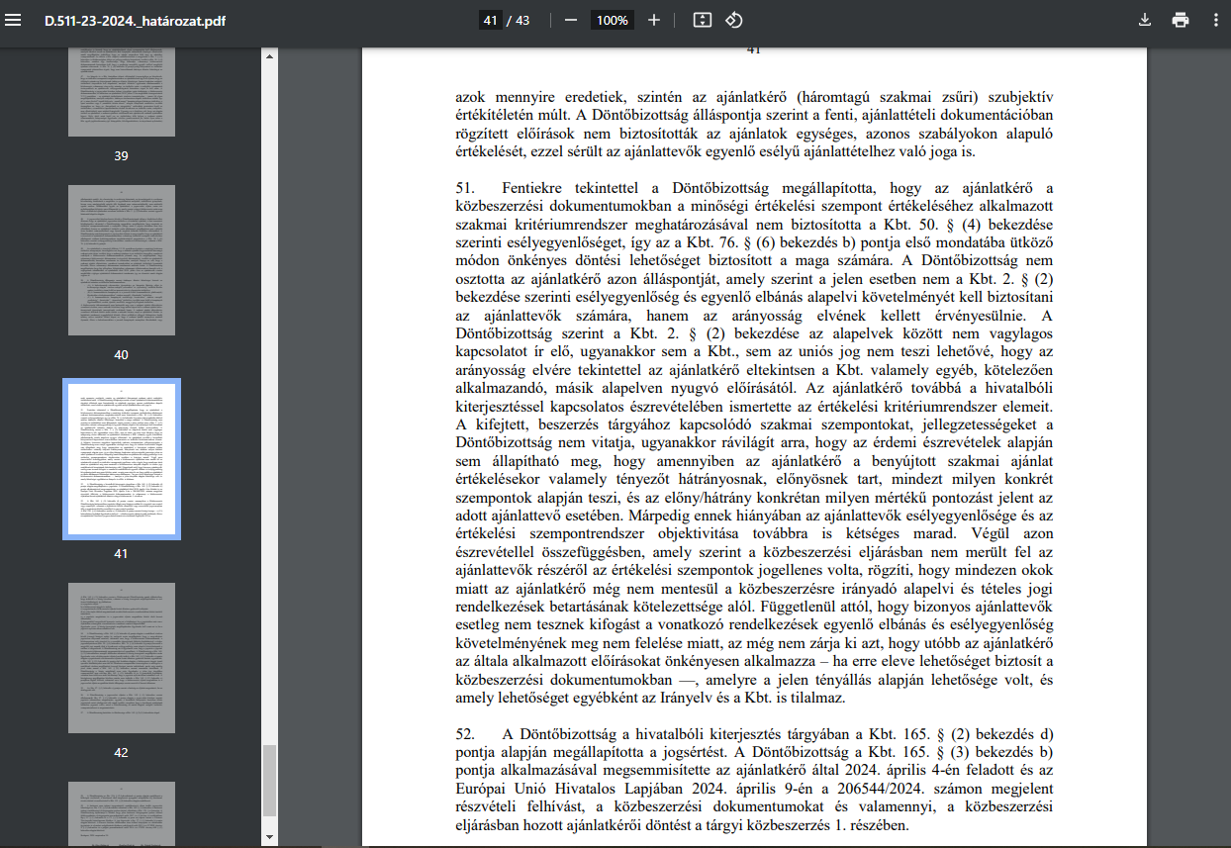Screen dimensions: 1231x848
Task: Select the highlighted page 41 thumbnail
Action: [x=121, y=459]
